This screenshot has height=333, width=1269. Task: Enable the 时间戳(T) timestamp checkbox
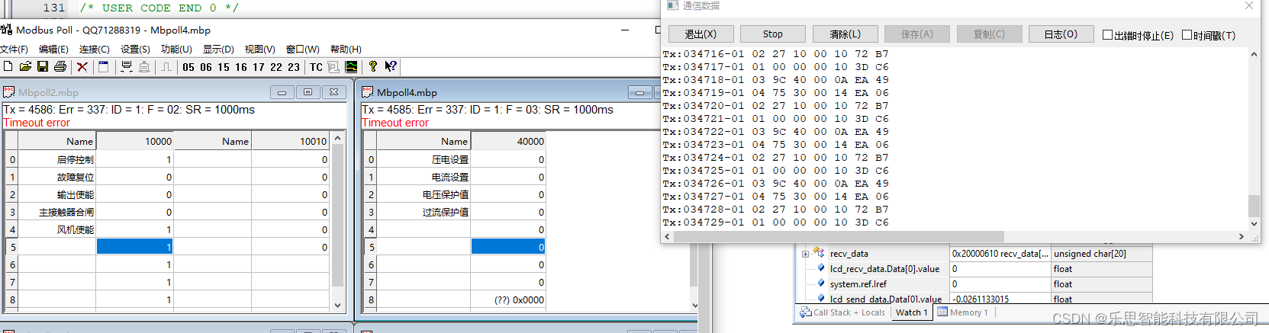[x=1187, y=35]
